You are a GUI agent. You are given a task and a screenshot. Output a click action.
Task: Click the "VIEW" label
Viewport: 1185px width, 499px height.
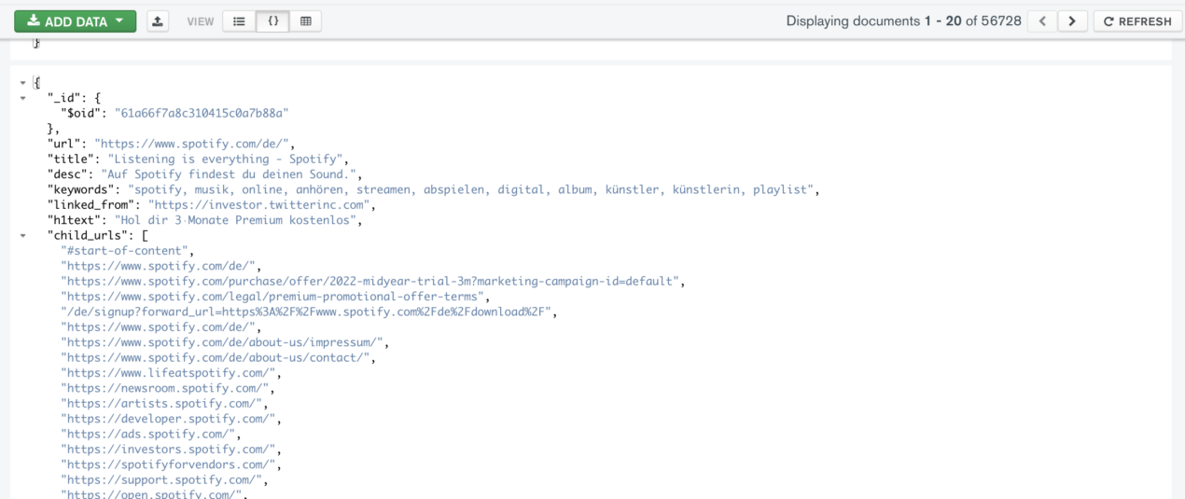[x=200, y=21]
